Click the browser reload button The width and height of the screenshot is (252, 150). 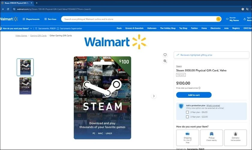8,9
